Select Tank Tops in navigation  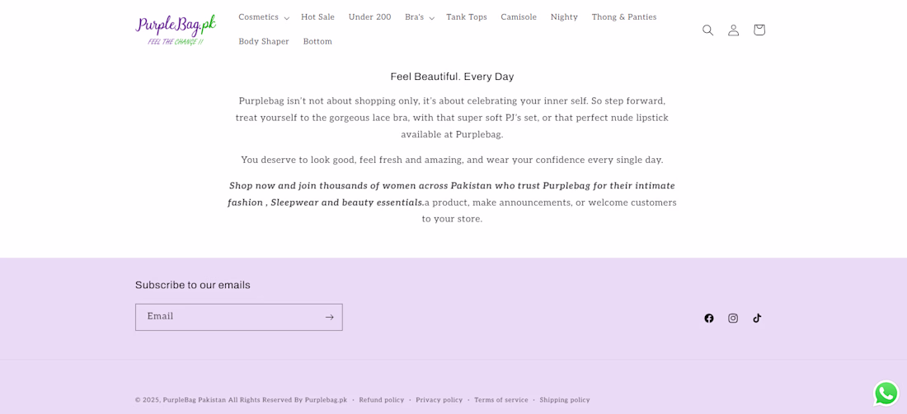click(467, 17)
